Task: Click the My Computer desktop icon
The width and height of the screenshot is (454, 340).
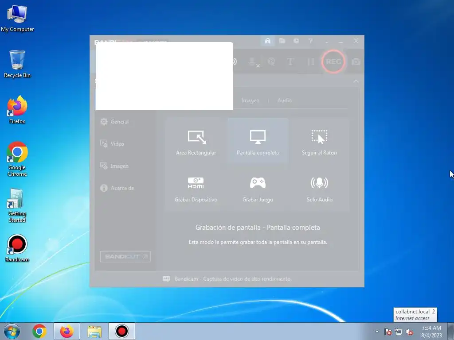Action: 17,18
